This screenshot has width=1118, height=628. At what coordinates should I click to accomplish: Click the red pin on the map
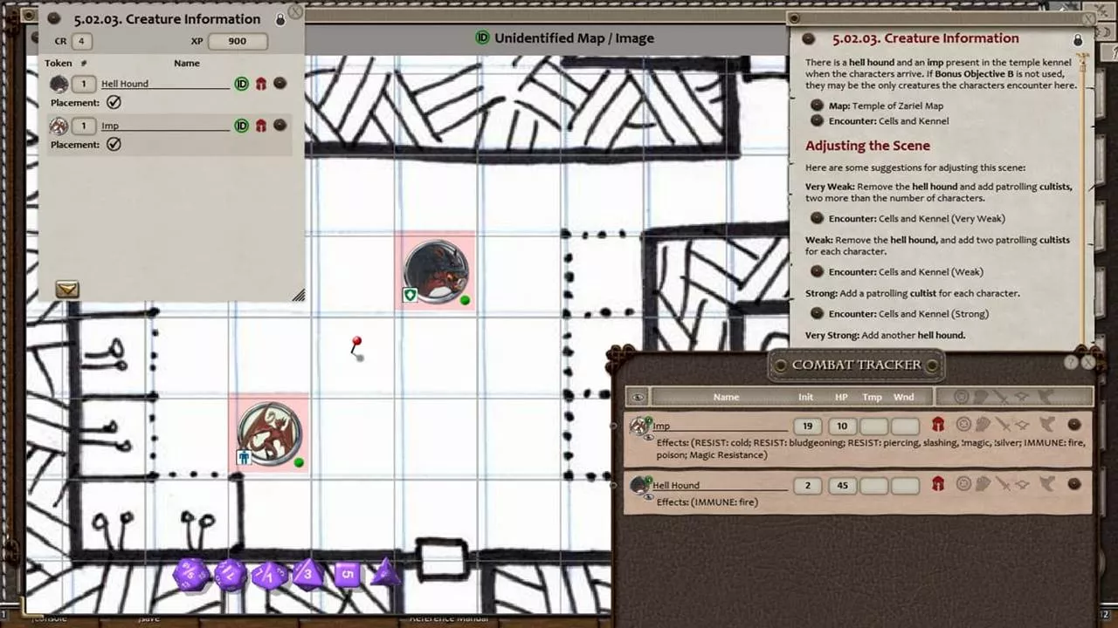[356, 346]
